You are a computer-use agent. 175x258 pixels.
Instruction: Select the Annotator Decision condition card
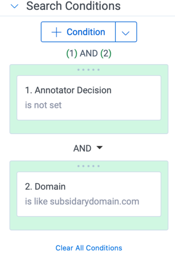coord(89,98)
